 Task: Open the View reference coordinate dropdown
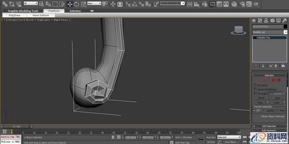pos(94,3)
